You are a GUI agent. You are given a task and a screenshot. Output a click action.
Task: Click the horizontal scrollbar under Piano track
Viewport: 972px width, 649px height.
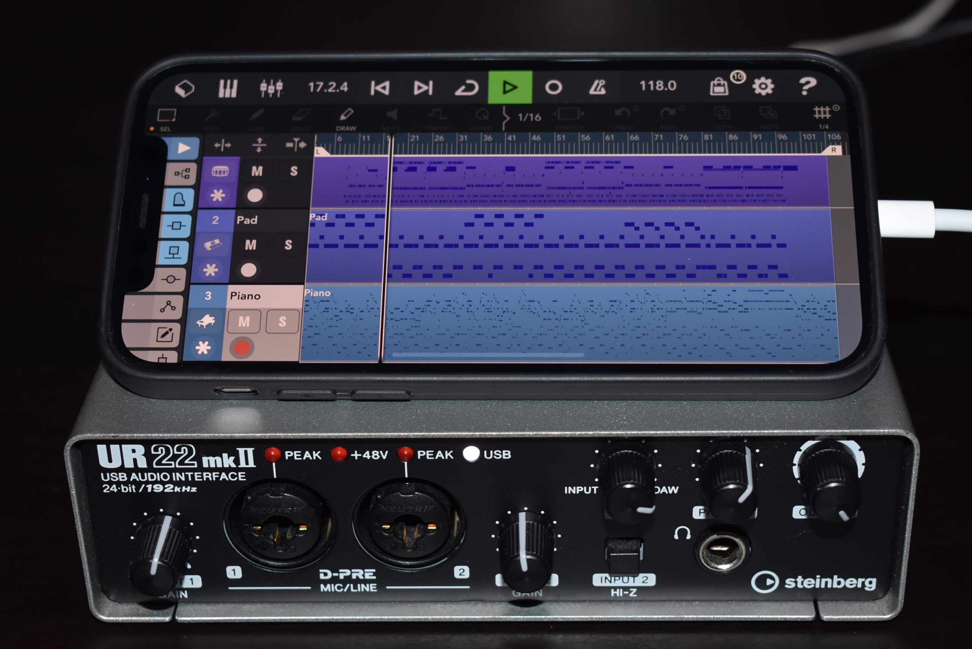click(x=488, y=355)
